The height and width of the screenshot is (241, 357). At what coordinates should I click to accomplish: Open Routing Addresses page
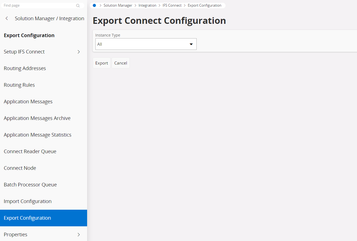pos(25,68)
